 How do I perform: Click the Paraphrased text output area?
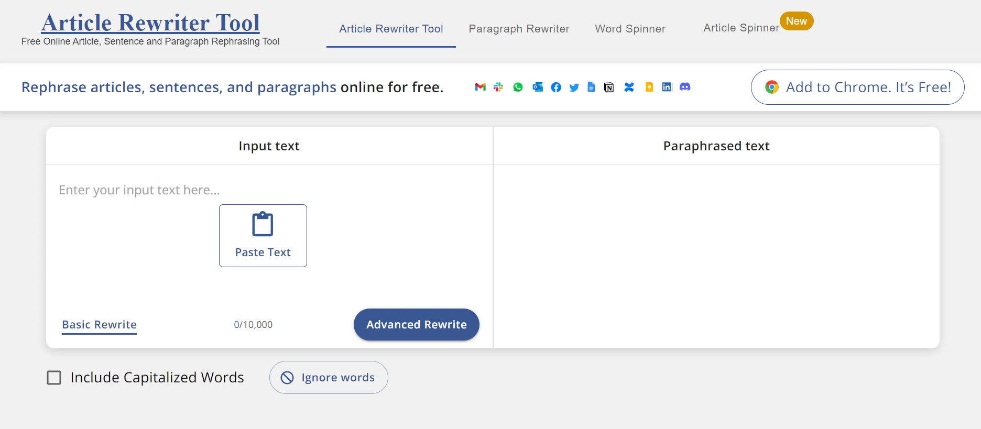click(716, 257)
